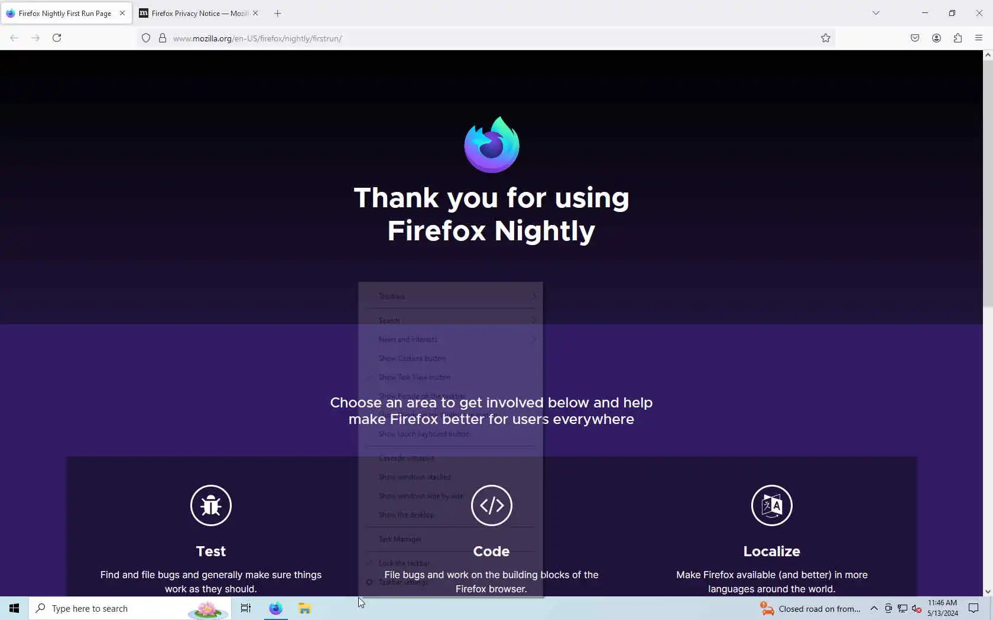The image size is (993, 620).
Task: Open Task View on the taskbar
Action: [246, 608]
